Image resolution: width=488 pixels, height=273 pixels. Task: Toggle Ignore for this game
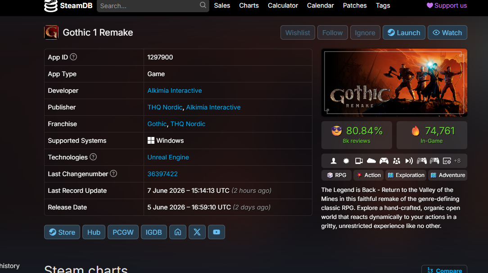[365, 33]
